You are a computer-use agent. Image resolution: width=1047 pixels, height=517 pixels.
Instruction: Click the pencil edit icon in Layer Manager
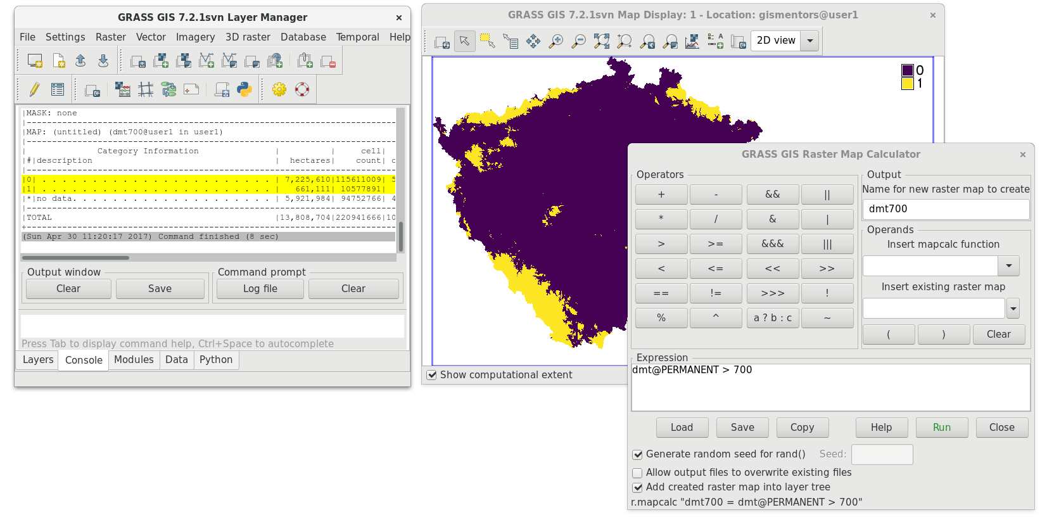pos(34,90)
